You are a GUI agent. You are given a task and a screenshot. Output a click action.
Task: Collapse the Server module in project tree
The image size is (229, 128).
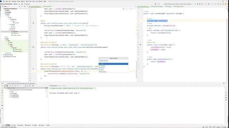pos(4,14)
